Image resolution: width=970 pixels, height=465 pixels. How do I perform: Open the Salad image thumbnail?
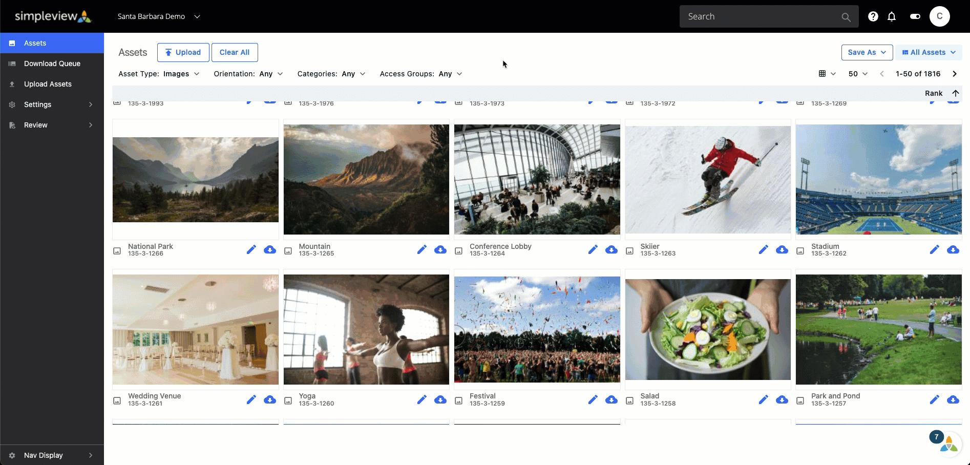coord(708,329)
